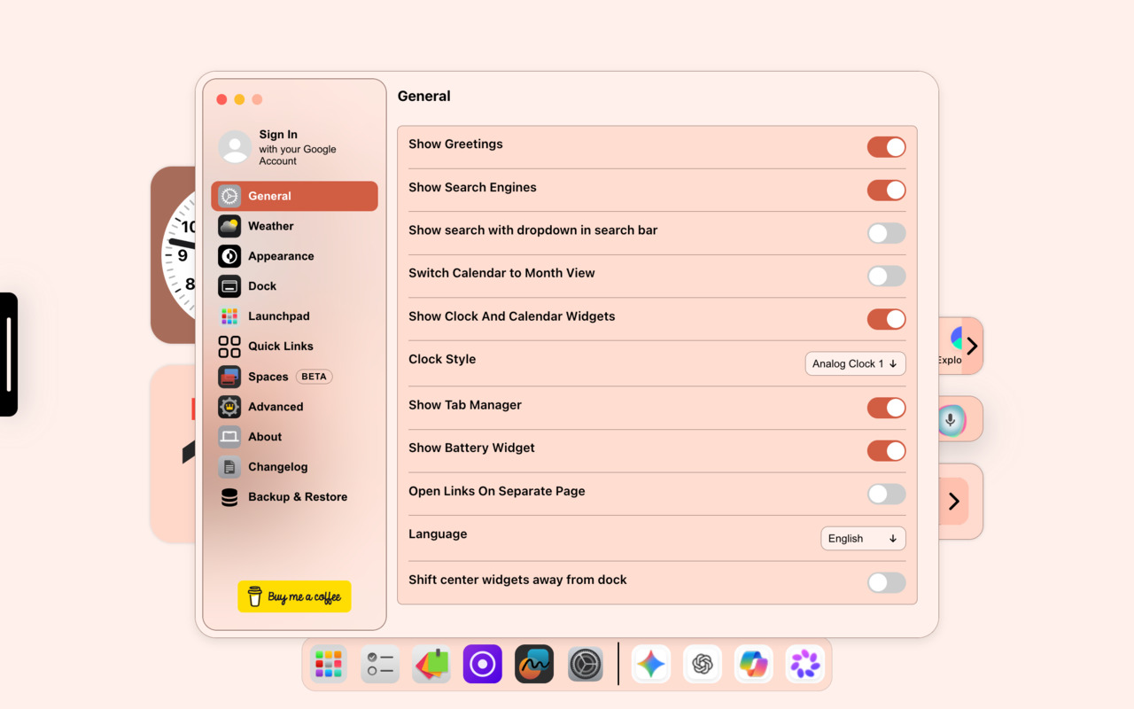Viewport: 1134px width, 709px height.
Task: Click Buy me a coffee button
Action: tap(294, 596)
